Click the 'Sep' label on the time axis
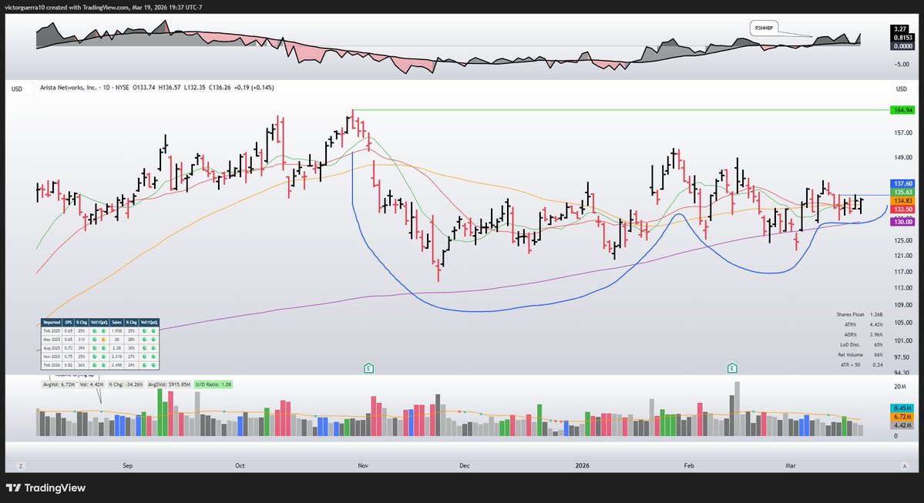 pos(128,466)
